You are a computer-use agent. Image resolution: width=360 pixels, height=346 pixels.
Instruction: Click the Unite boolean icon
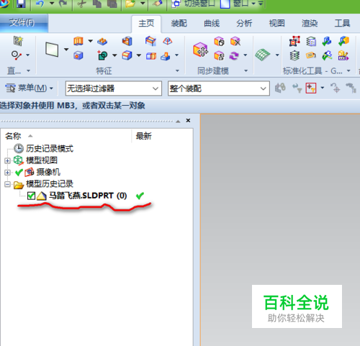point(103,55)
